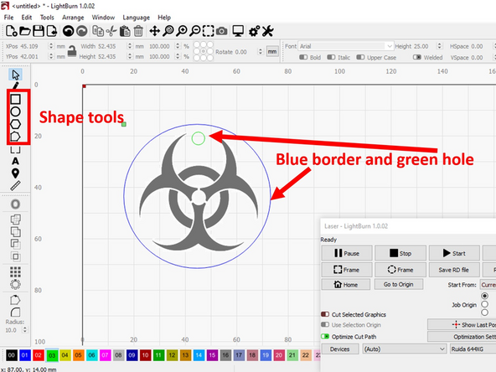The width and height of the screenshot is (496, 372).
Task: Open the Window menu
Action: pyautogui.click(x=103, y=18)
